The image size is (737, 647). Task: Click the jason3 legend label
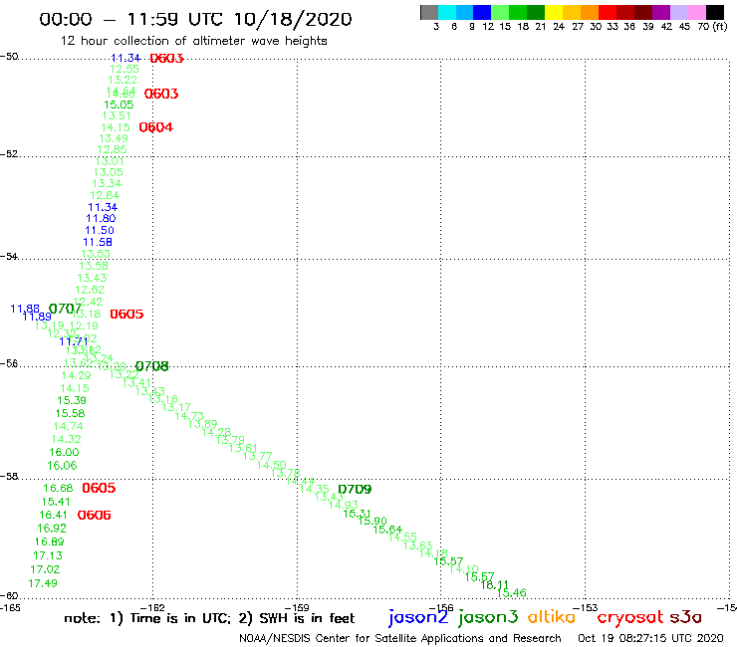coord(488,617)
